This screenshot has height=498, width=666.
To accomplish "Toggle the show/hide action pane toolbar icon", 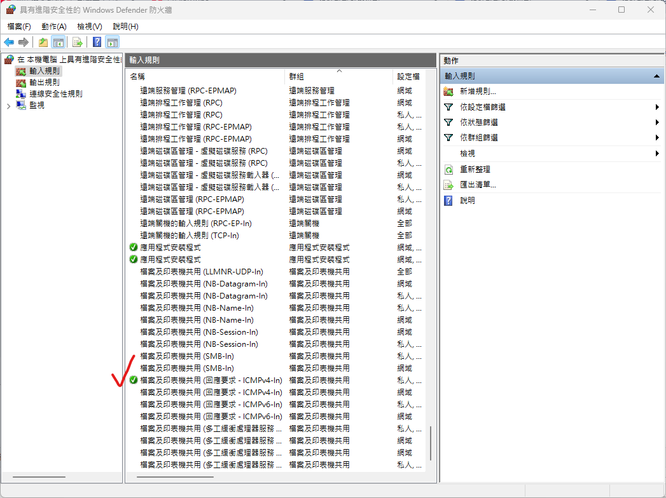I will (x=113, y=42).
